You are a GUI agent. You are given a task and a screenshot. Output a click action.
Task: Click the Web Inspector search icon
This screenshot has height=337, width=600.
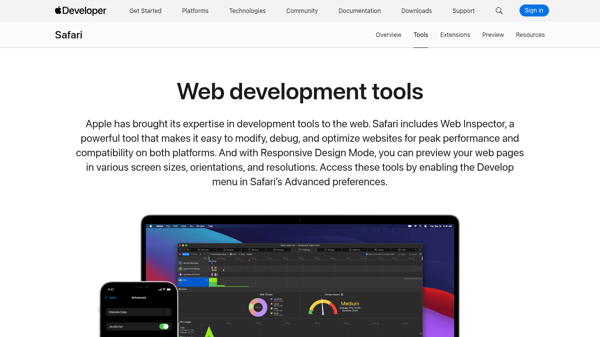[x=415, y=250]
